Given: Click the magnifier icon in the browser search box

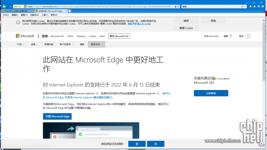Looking at the screenshot, I should pos(242,7).
